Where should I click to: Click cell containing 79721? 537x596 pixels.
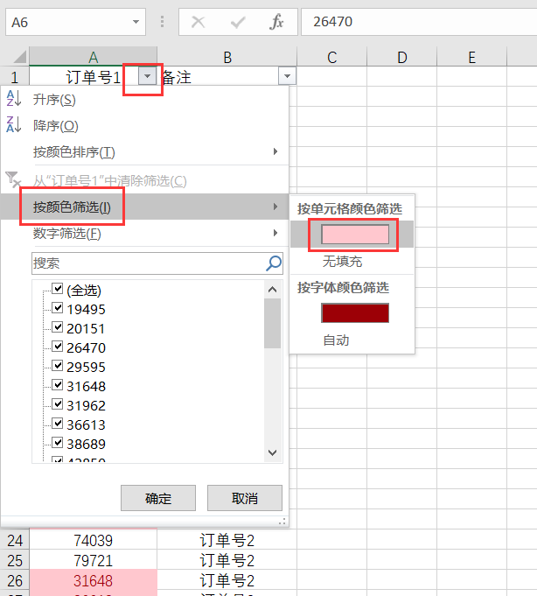(x=93, y=560)
